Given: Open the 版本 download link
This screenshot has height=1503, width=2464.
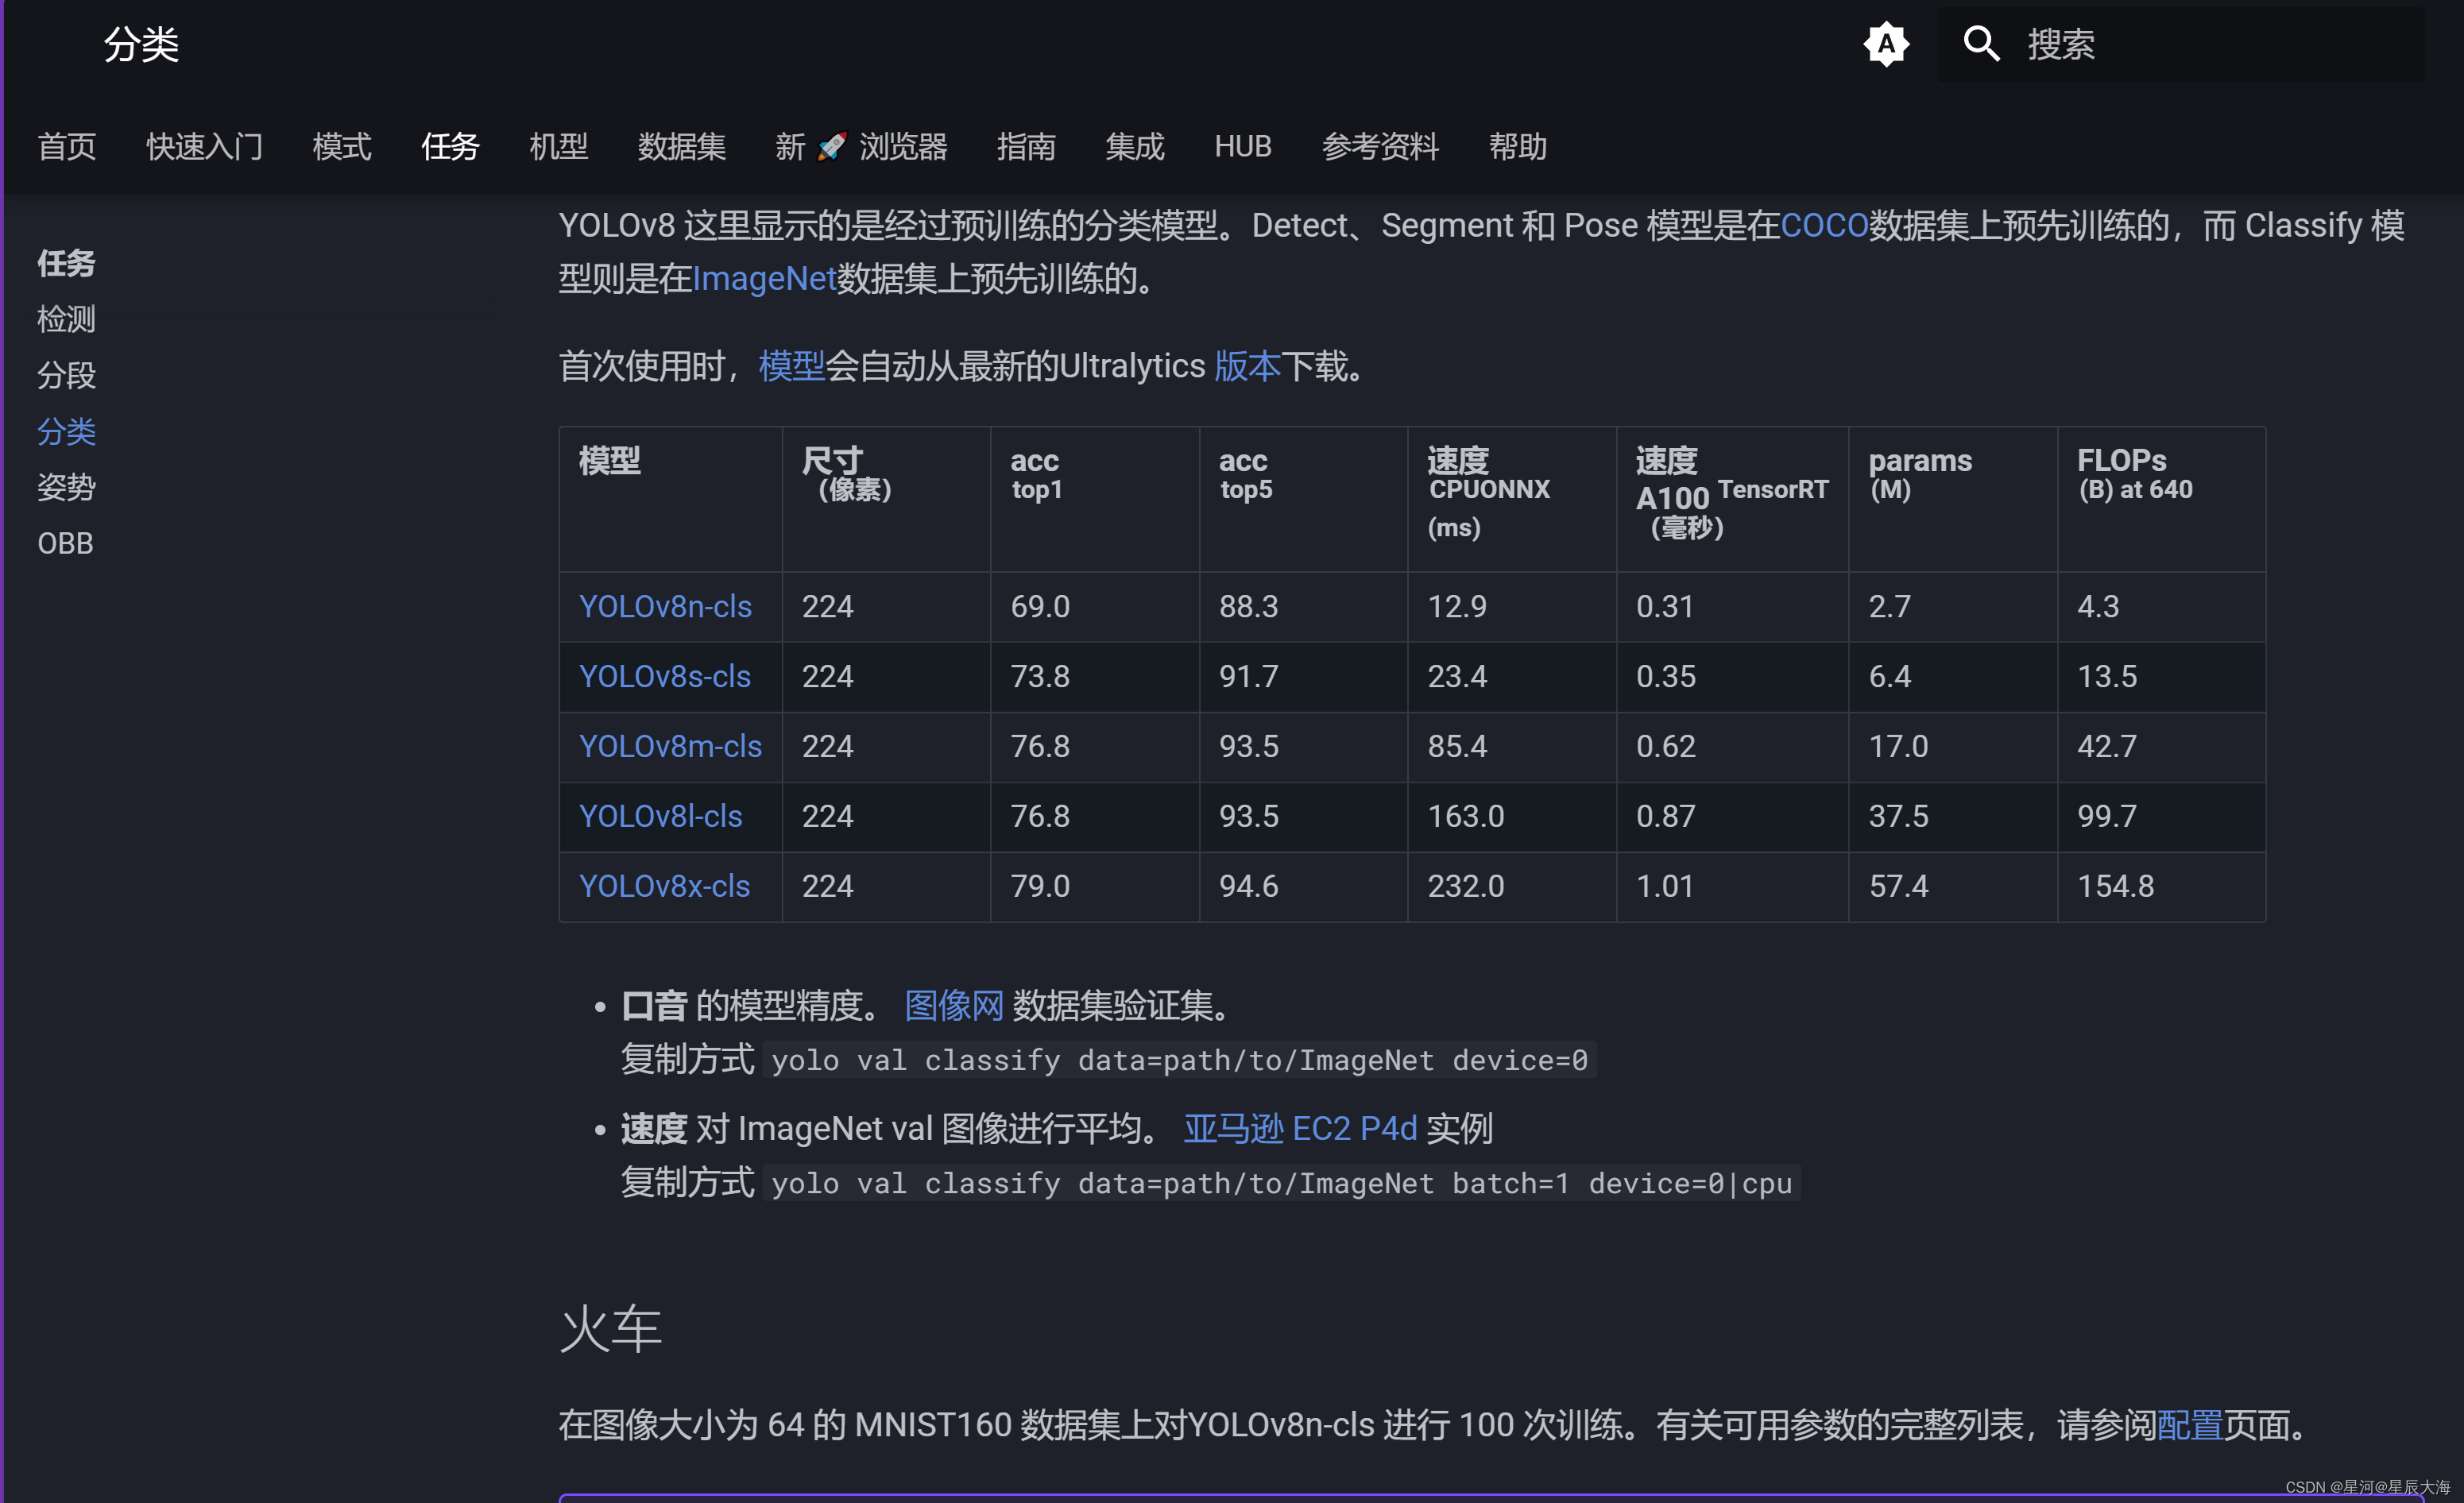Looking at the screenshot, I should point(1247,366).
